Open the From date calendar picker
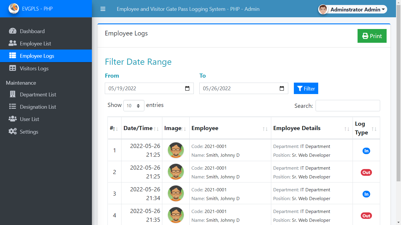 pyautogui.click(x=187, y=88)
